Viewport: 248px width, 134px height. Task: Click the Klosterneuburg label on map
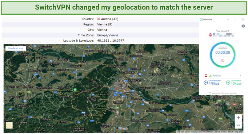coord(117,66)
